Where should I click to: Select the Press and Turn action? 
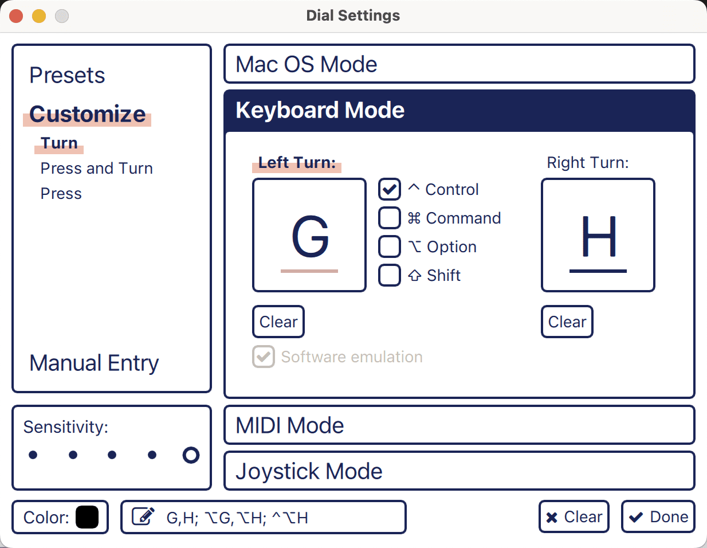(x=97, y=168)
